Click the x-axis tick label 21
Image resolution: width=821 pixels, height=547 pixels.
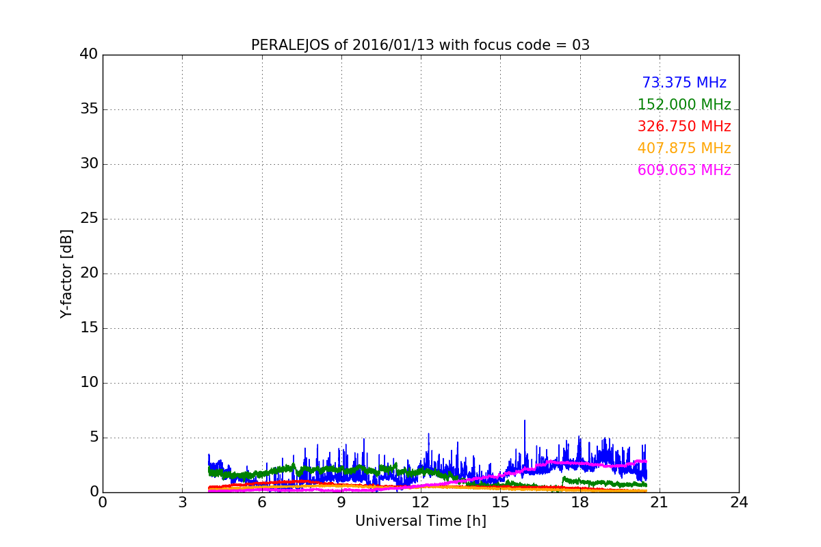point(659,503)
